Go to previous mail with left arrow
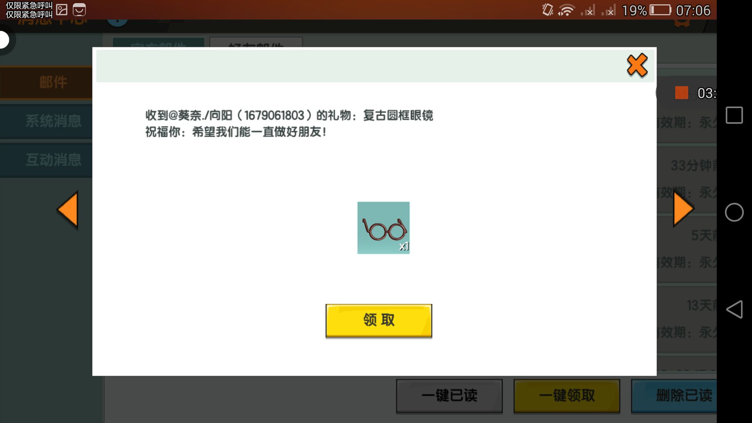Image resolution: width=752 pixels, height=423 pixels. coord(68,210)
